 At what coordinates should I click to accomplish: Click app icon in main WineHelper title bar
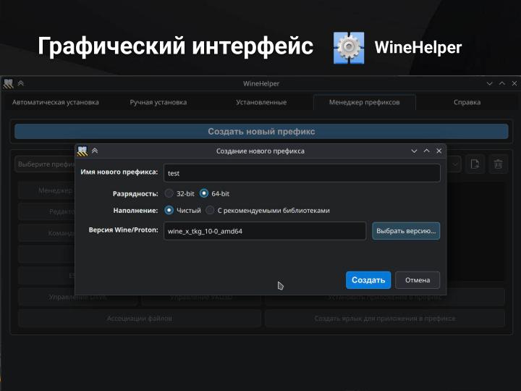point(8,83)
